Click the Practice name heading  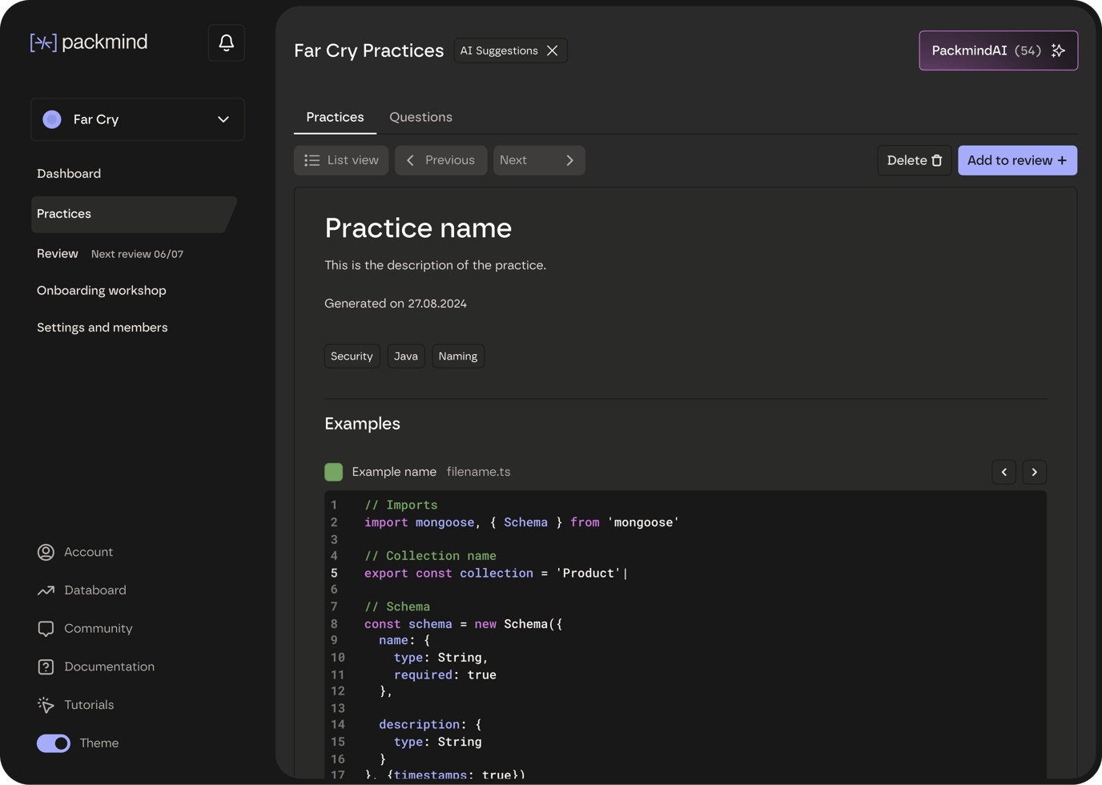pos(418,228)
